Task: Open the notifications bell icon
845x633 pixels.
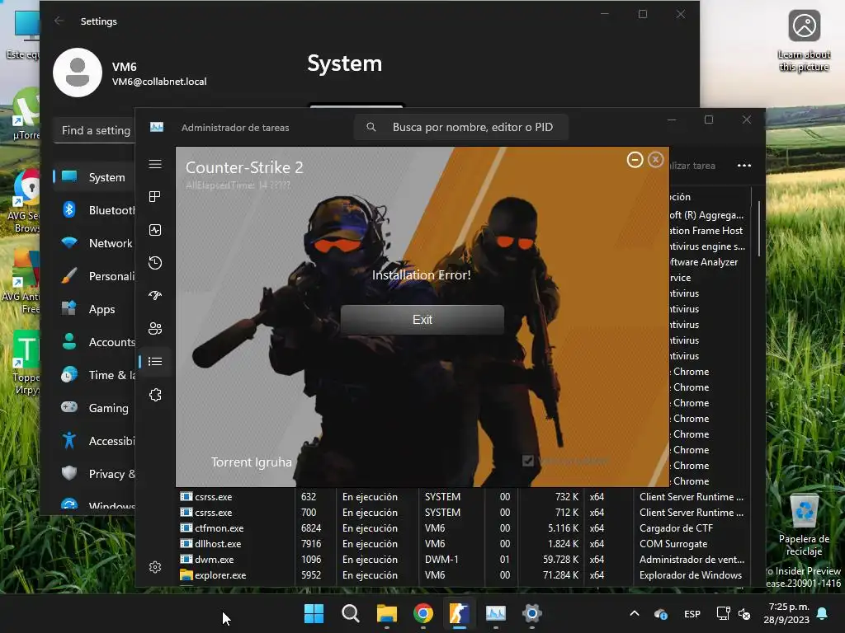Action: point(823,613)
